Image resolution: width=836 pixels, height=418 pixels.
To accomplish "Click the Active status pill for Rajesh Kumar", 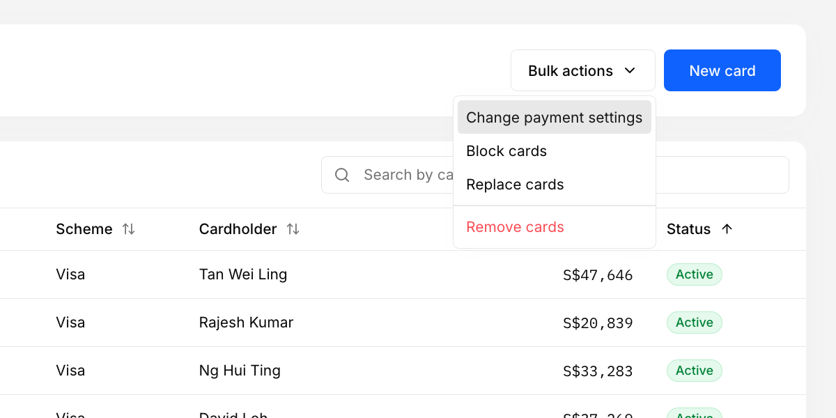I will pos(694,322).
